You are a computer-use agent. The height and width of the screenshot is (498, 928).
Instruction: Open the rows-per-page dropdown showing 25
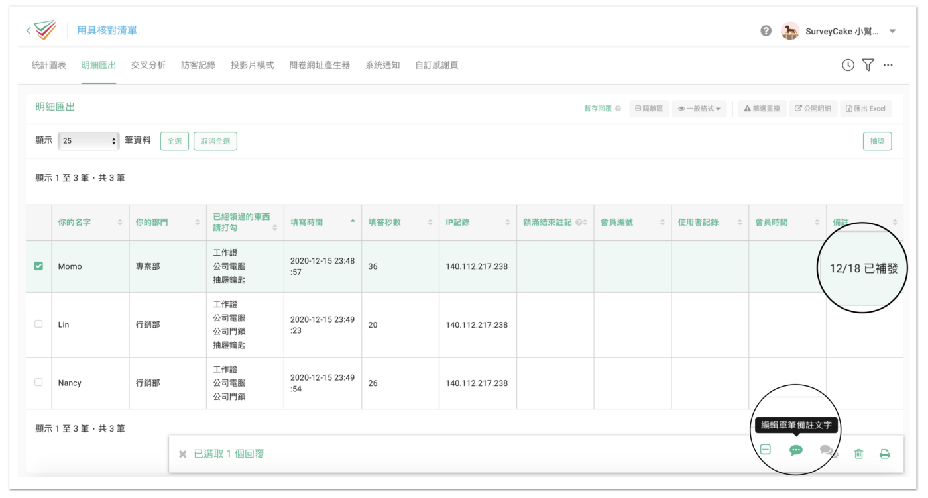[x=89, y=141]
